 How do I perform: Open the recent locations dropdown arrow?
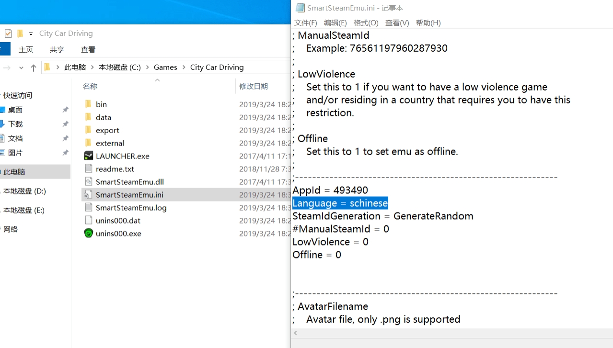21,68
